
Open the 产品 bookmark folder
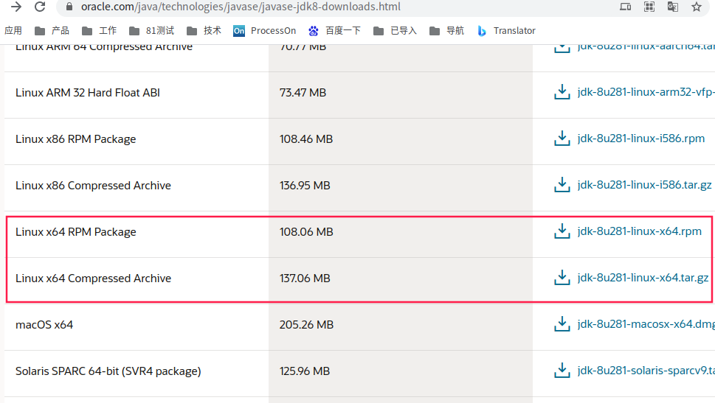click(52, 30)
